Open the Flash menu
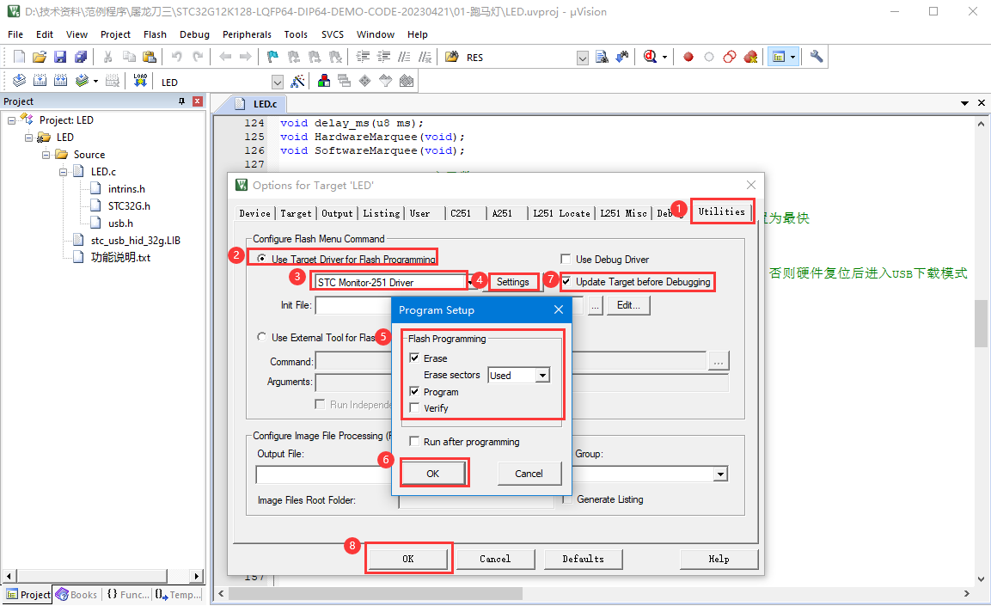 coord(155,34)
